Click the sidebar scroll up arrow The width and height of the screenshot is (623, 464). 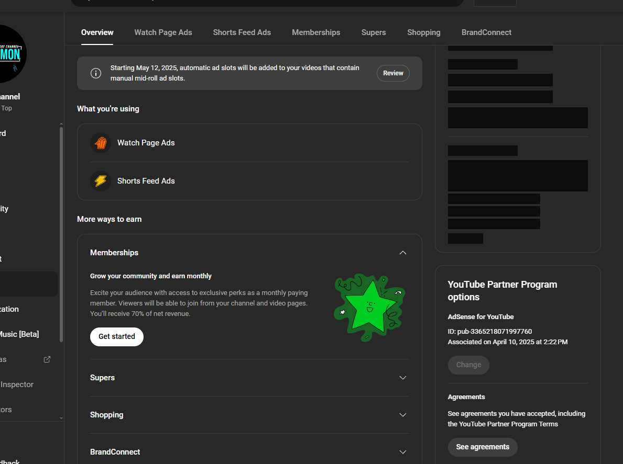tap(61, 124)
